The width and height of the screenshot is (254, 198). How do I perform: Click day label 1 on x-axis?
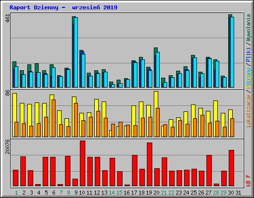(16, 193)
